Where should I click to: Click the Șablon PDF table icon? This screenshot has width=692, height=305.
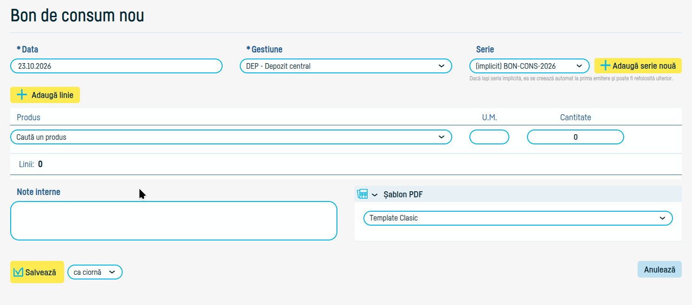pyautogui.click(x=362, y=195)
